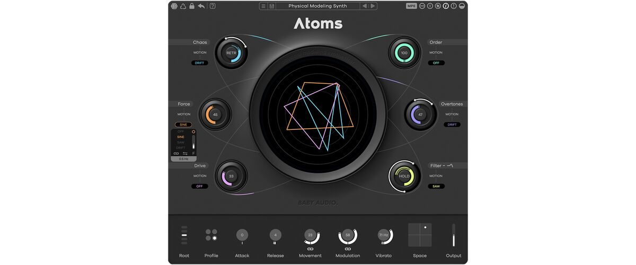Toggle the padlock lock icon
The image size is (636, 265).
pos(191,6)
